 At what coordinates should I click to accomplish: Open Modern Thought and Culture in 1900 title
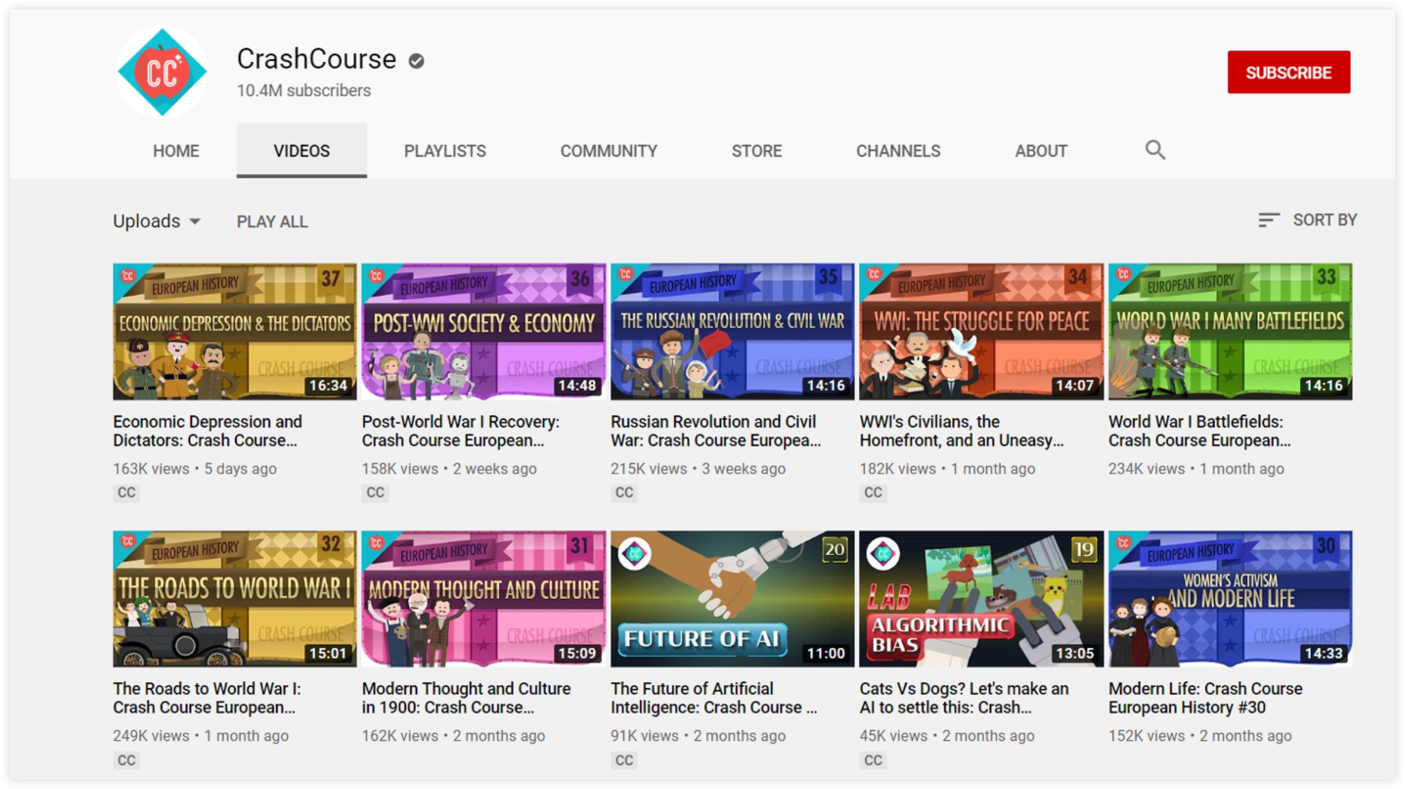coord(466,698)
